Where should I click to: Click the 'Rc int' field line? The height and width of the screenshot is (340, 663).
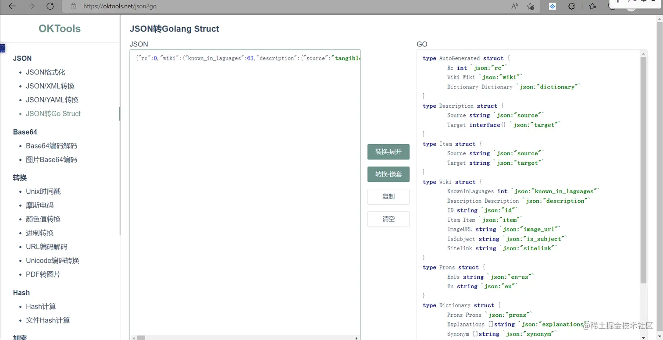click(x=477, y=68)
